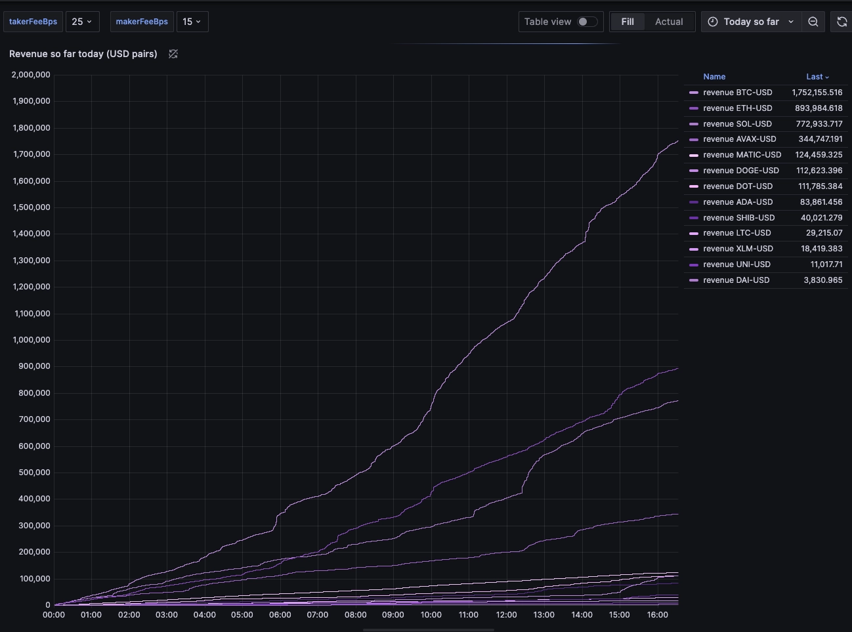Open the Today so far time picker

click(x=751, y=22)
